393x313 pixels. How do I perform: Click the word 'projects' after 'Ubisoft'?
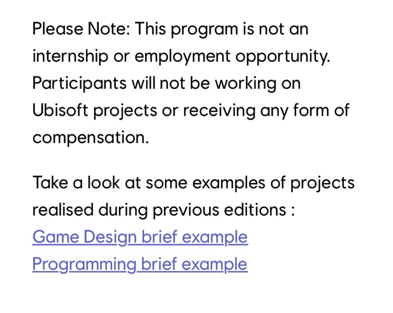pos(124,111)
